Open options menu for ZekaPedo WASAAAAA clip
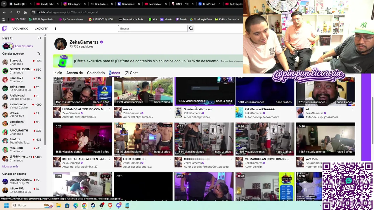 click(292, 109)
